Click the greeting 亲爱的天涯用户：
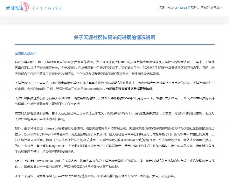Viewport: 229px width, 181px height. 27,53
